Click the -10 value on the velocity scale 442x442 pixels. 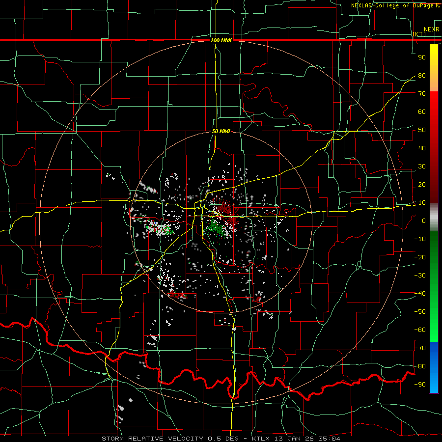click(420, 239)
